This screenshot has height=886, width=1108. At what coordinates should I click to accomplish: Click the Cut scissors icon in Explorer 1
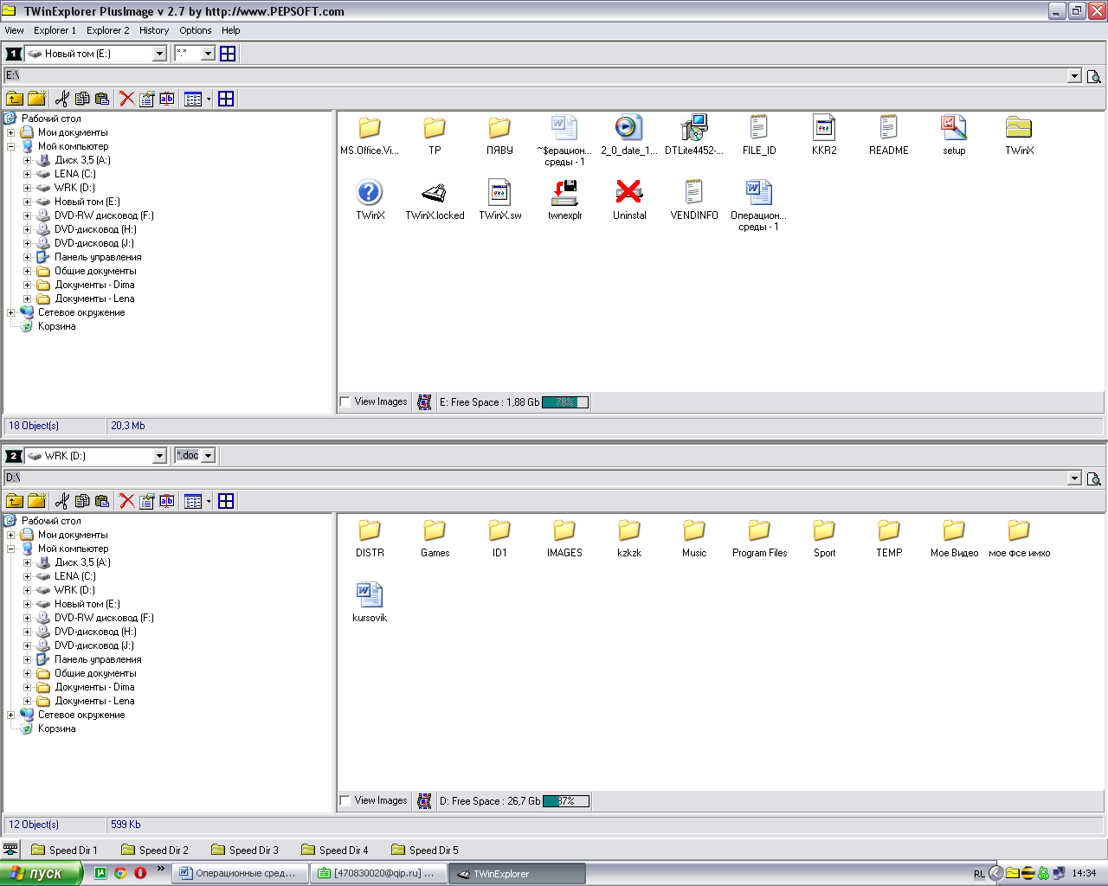point(61,99)
